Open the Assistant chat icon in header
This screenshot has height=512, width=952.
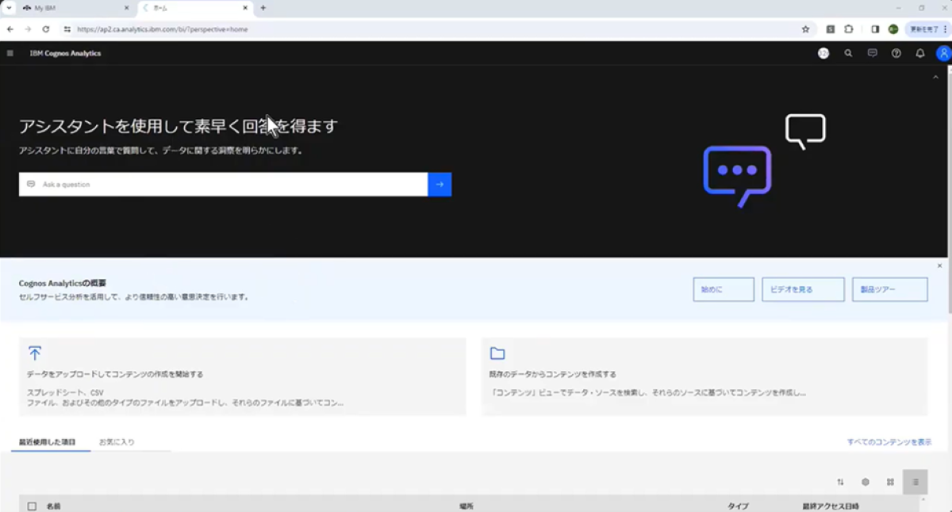pyautogui.click(x=872, y=53)
